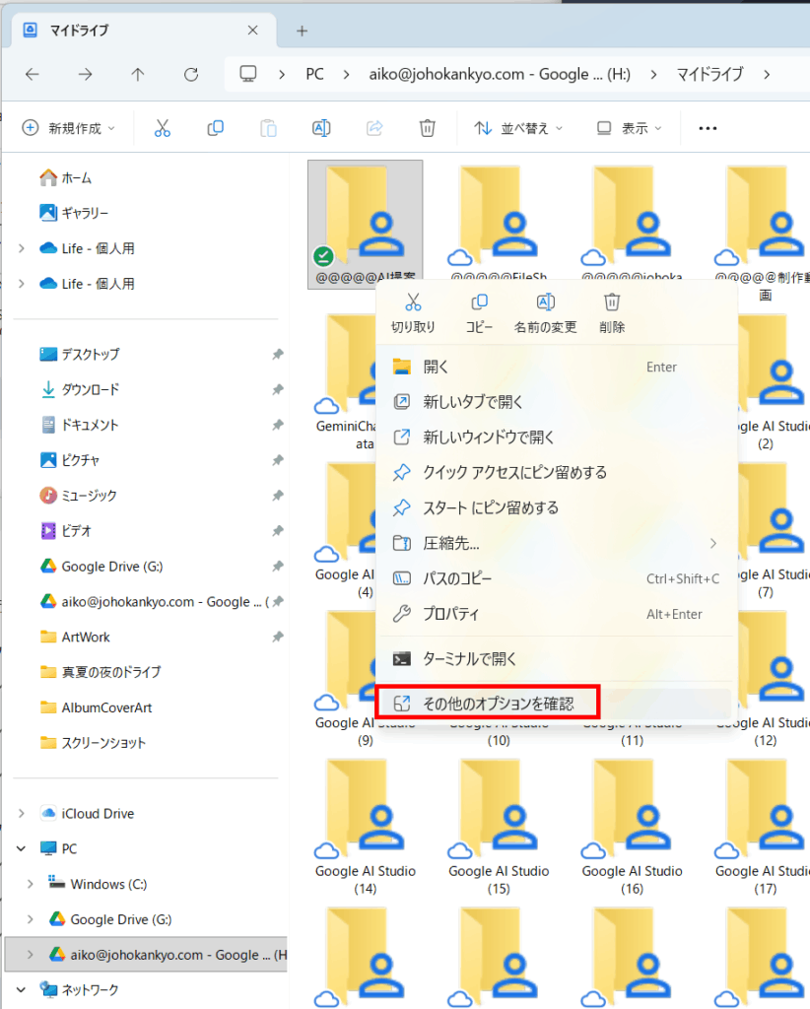Open the 表示 view dropdown

pos(630,128)
